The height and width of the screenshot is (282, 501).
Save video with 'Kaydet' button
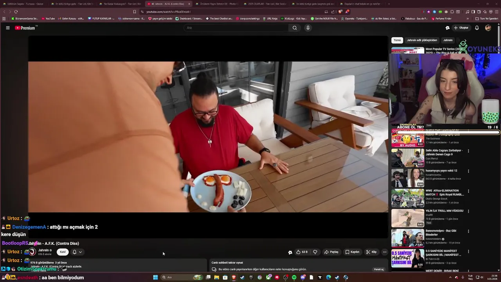[352, 252]
